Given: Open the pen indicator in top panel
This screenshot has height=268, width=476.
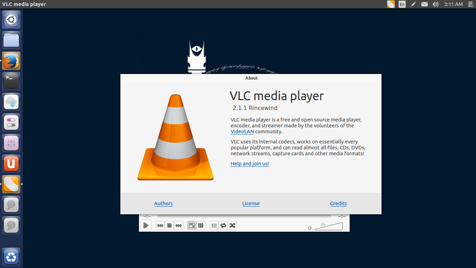Looking at the screenshot, I should (x=413, y=4).
